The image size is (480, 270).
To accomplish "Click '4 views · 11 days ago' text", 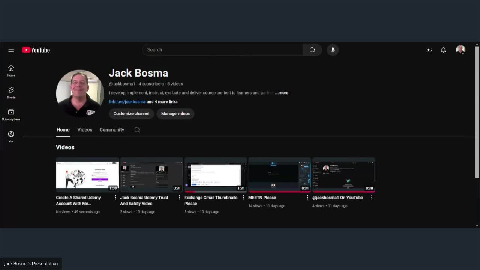I will [x=330, y=206].
